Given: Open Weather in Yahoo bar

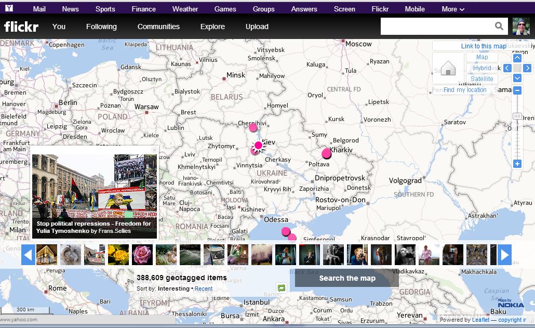Looking at the screenshot, I should (185, 9).
